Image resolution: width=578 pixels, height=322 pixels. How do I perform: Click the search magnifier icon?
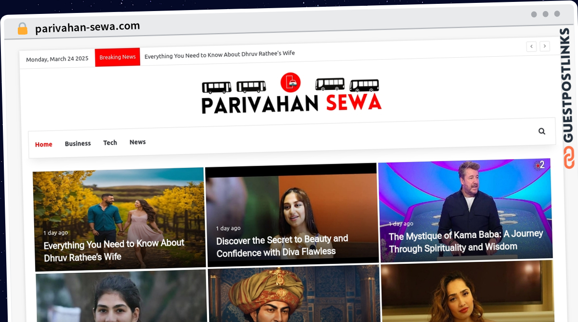point(542,131)
